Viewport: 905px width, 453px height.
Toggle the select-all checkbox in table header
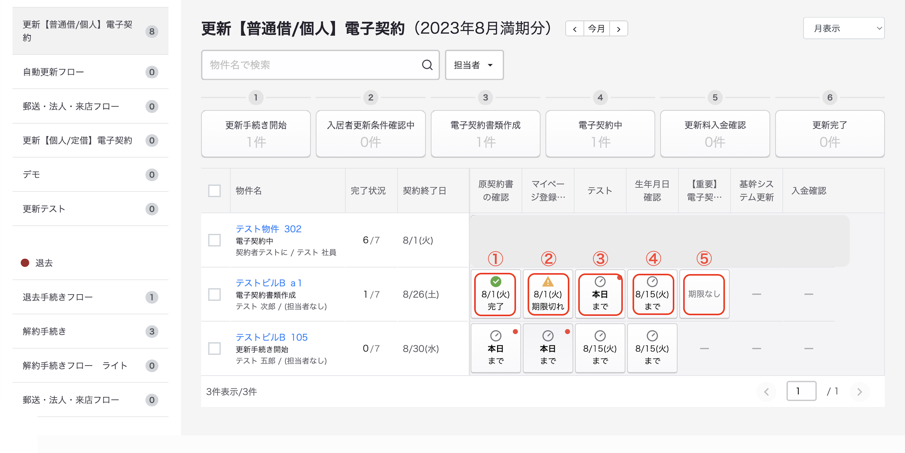point(214,191)
